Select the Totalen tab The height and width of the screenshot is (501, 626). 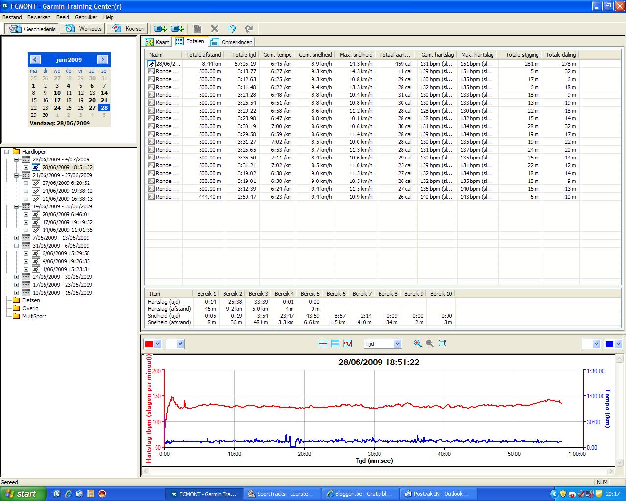(190, 42)
